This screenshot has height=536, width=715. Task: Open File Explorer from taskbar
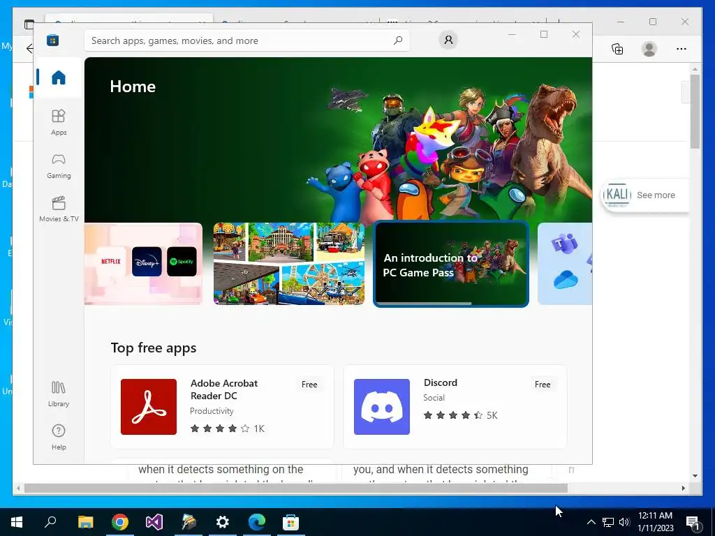pos(85,522)
